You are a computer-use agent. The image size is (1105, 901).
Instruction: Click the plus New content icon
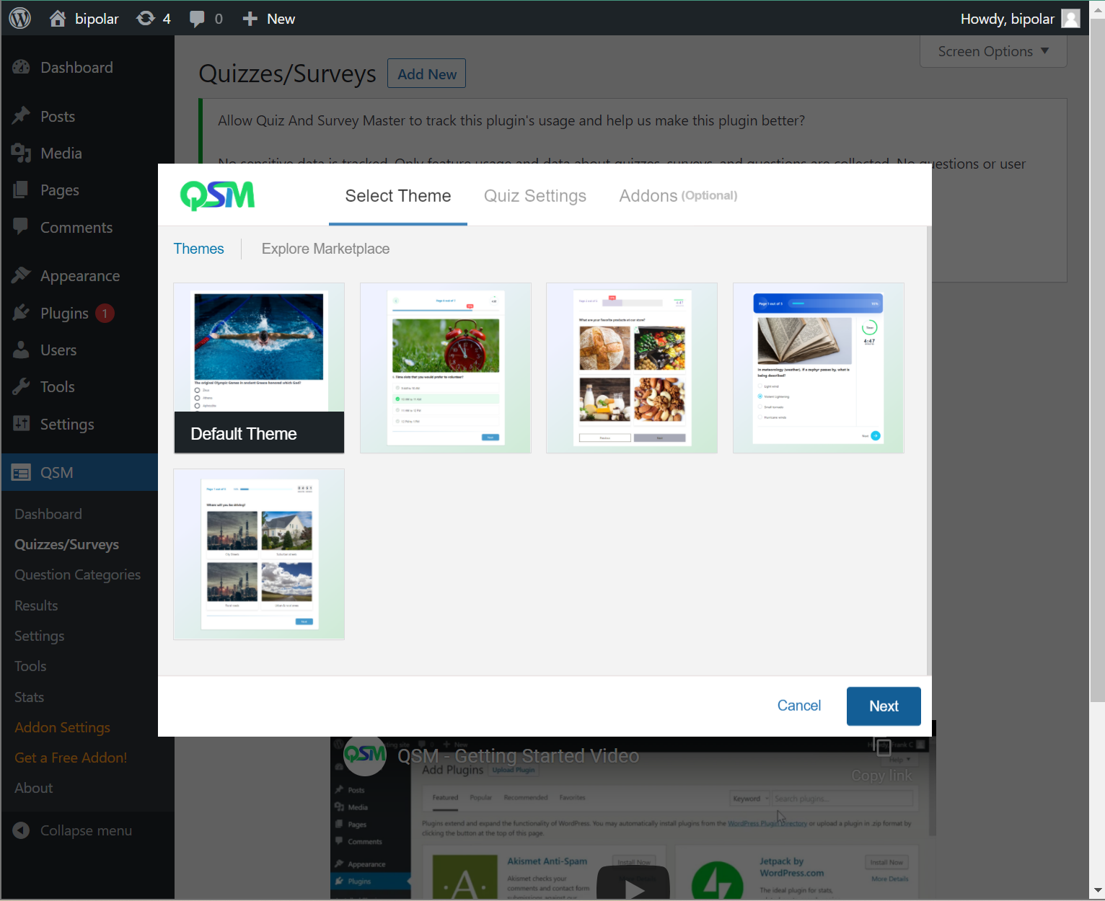[x=250, y=19]
